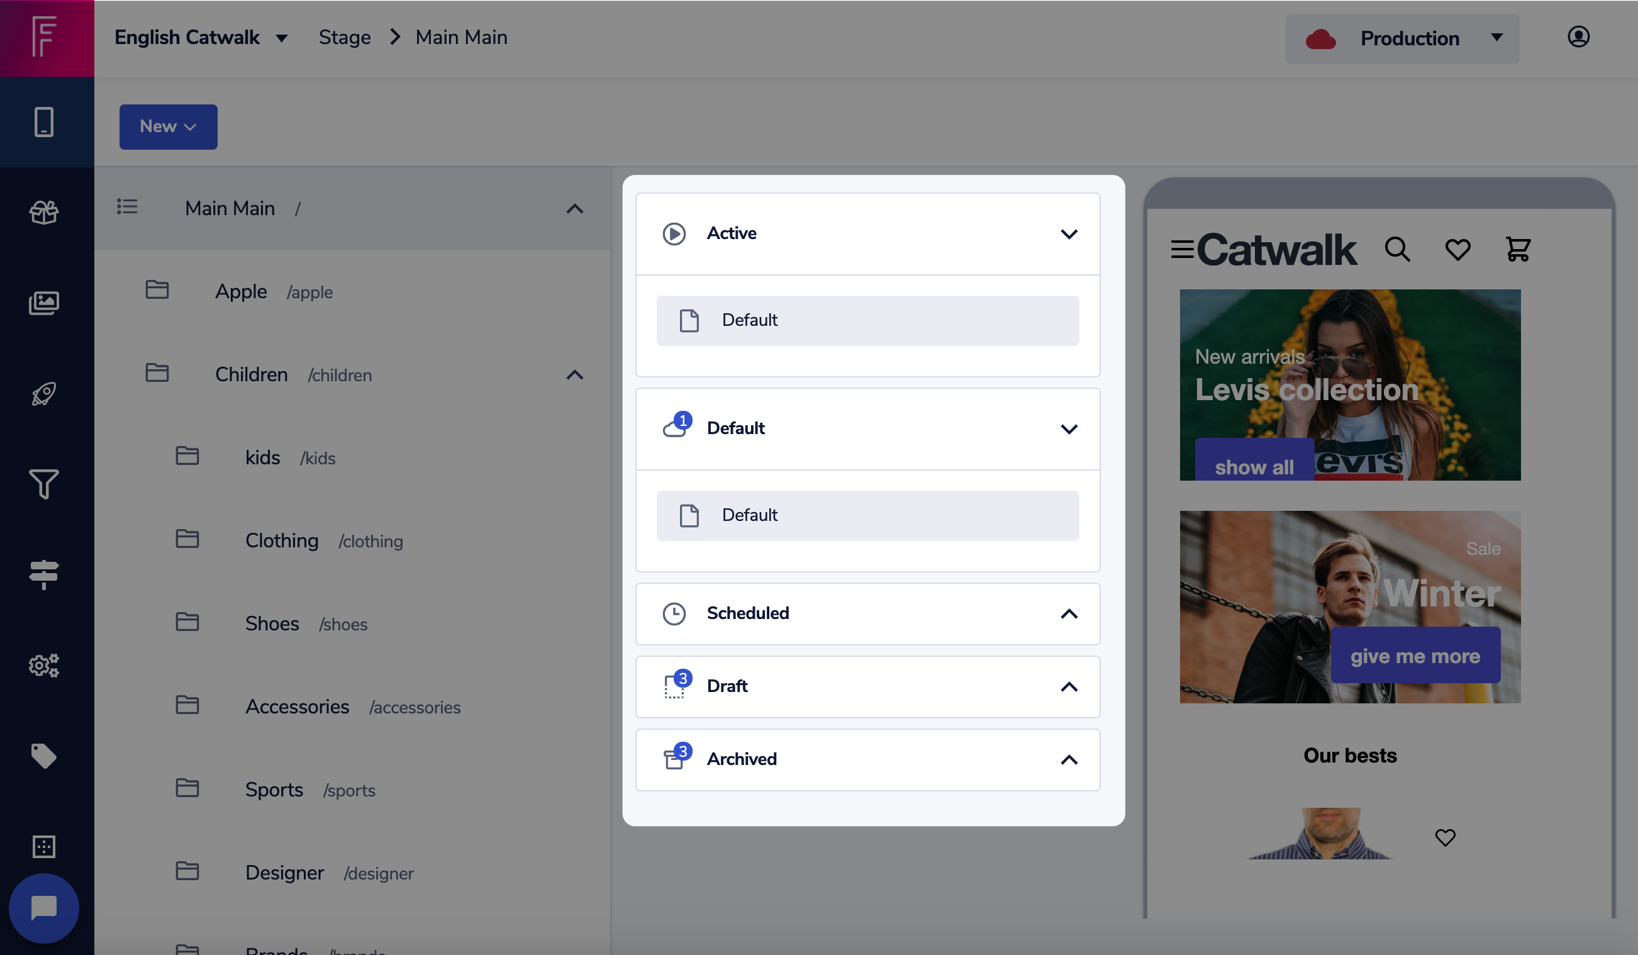The image size is (1638, 955).
Task: Open the mobile device icon in sidebar
Action: click(x=43, y=121)
